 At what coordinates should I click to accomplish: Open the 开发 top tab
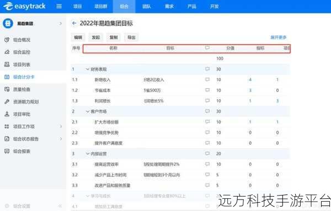pyautogui.click(x=214, y=6)
